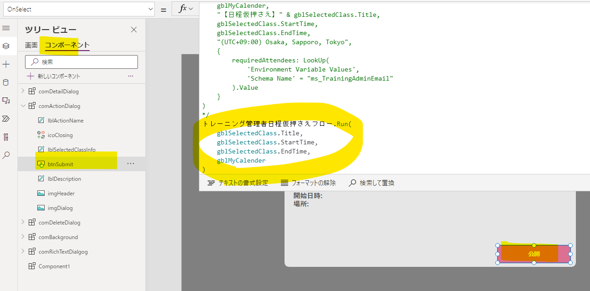Expand the comDetailDialog component
The width and height of the screenshot is (590, 291).
[x=23, y=91]
